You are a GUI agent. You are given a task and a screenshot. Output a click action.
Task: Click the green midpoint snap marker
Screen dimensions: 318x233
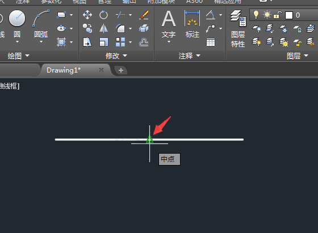(x=150, y=139)
